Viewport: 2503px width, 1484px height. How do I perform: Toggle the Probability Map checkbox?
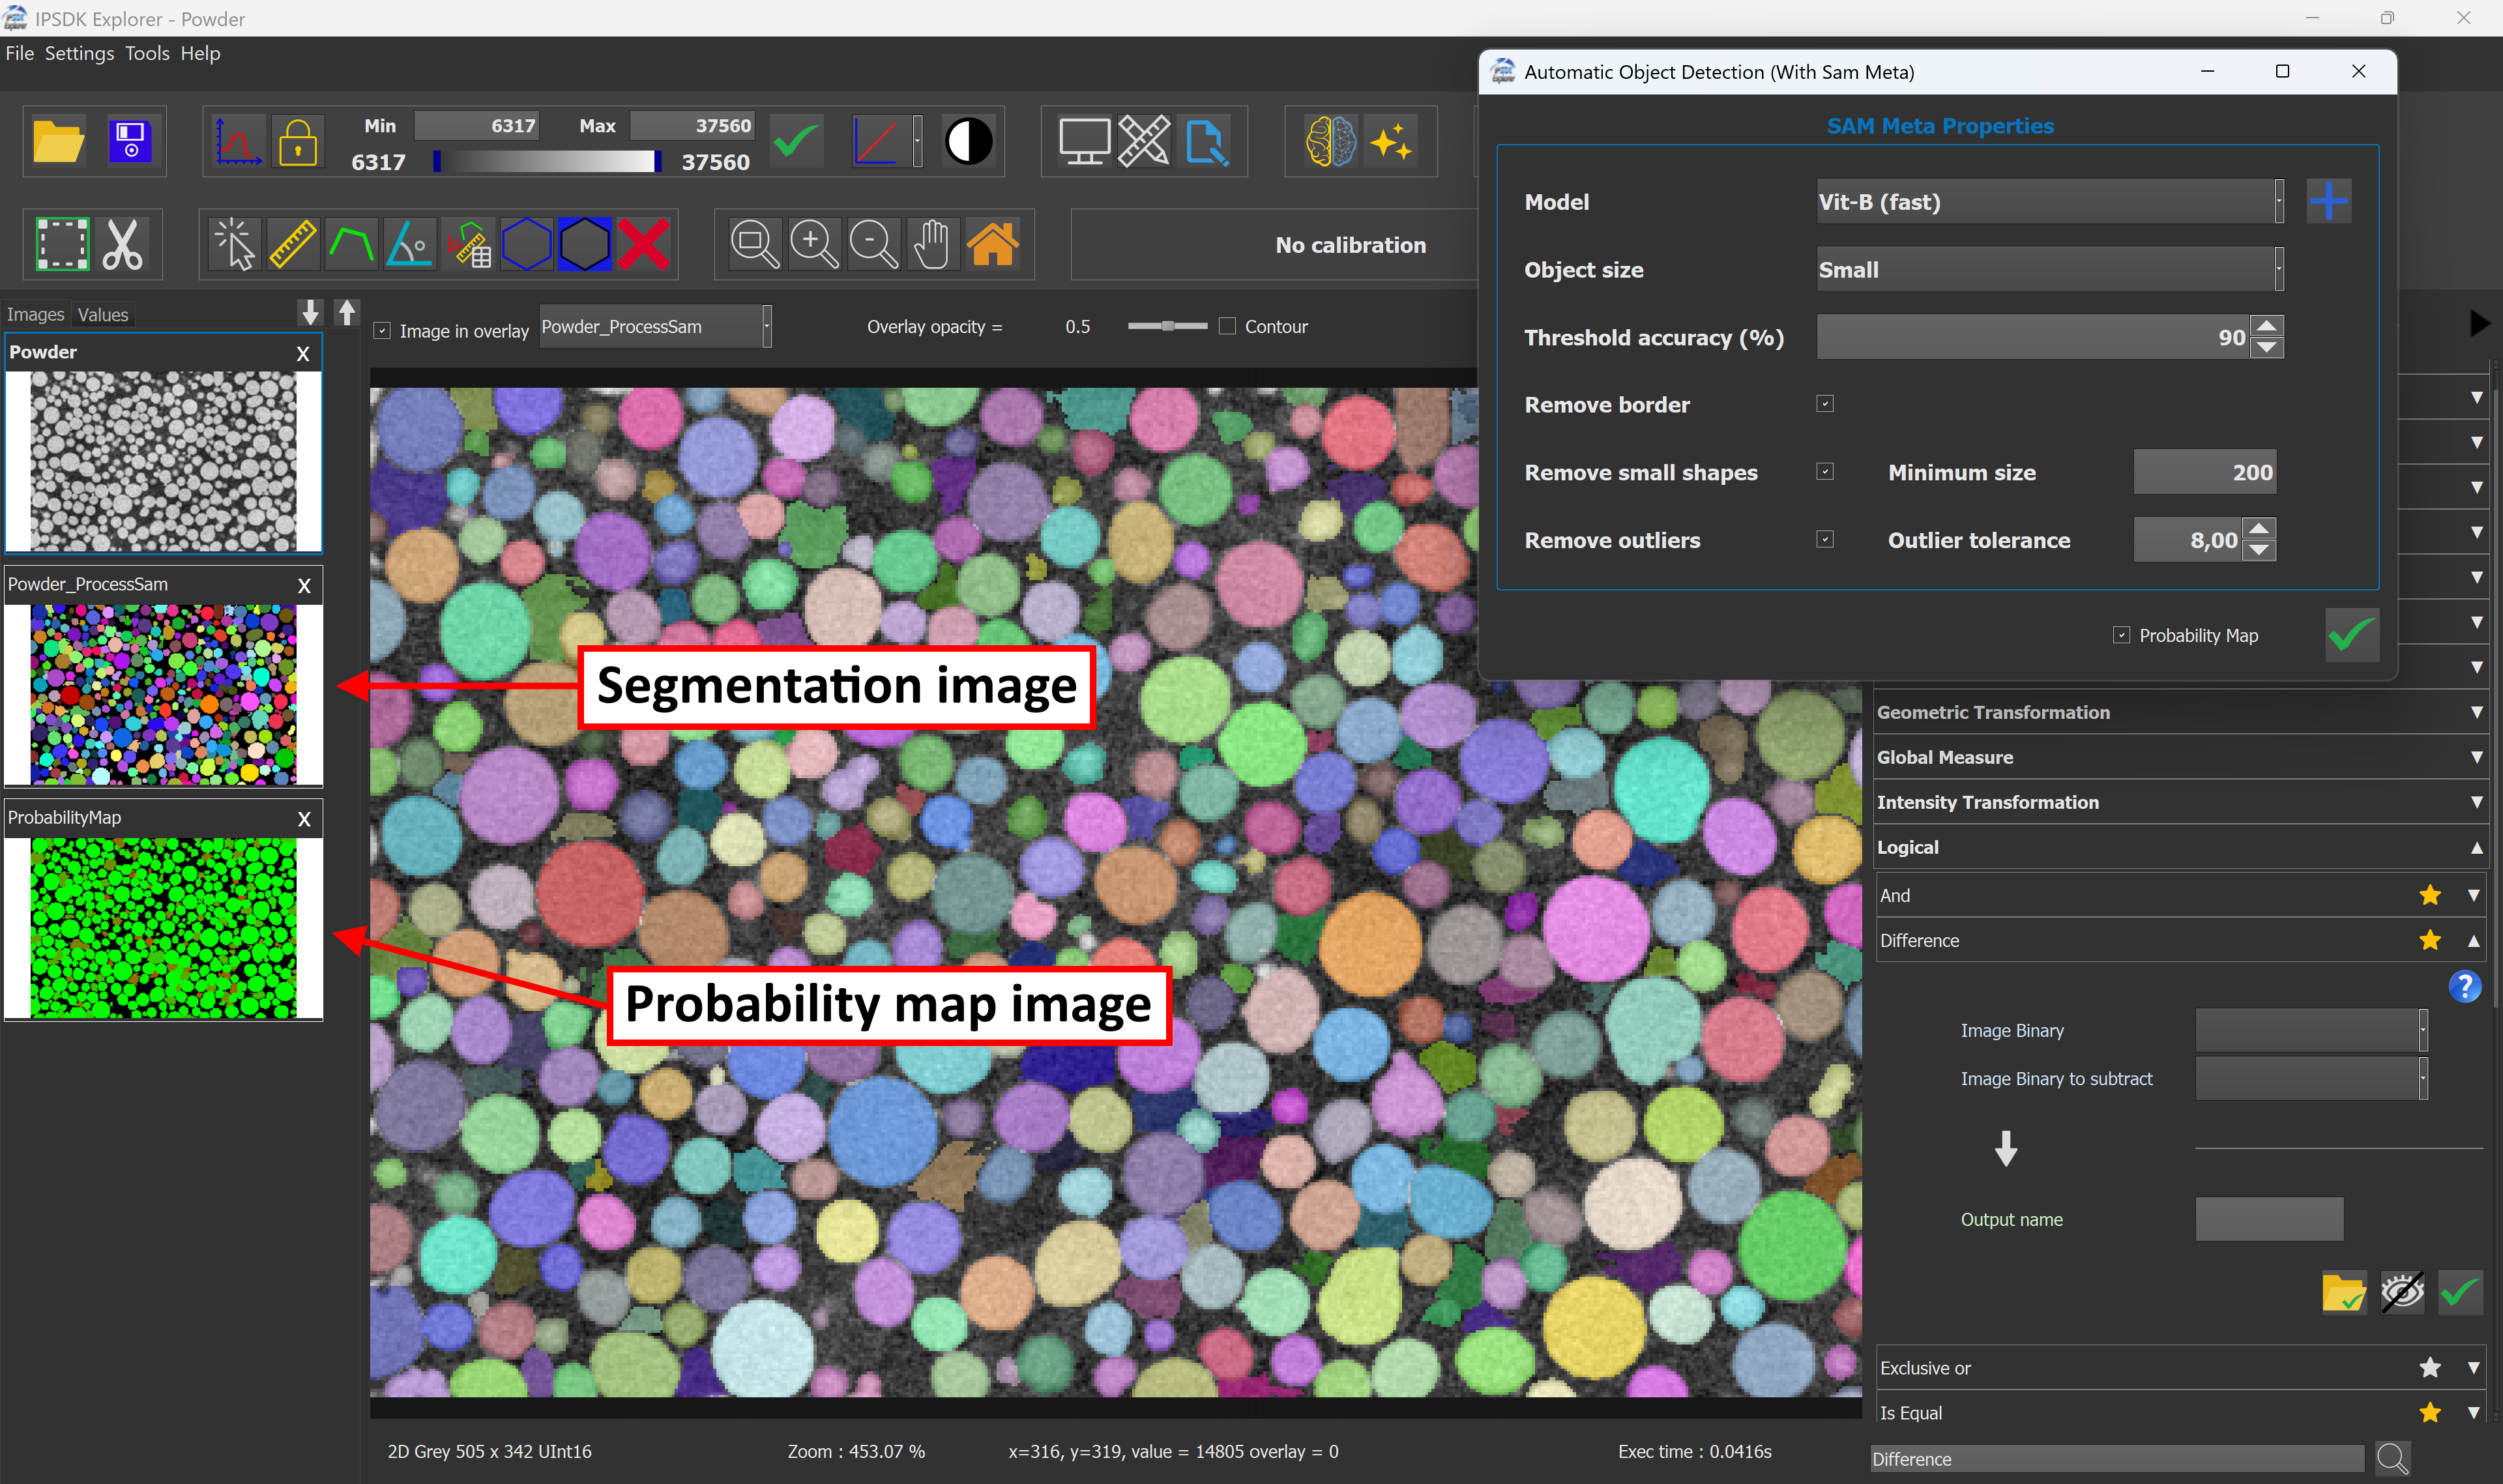[2121, 636]
